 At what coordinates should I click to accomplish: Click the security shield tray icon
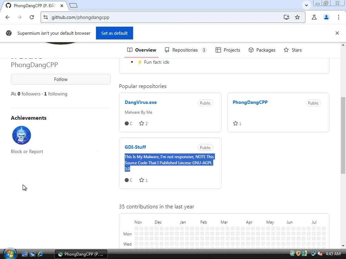click(x=298, y=254)
